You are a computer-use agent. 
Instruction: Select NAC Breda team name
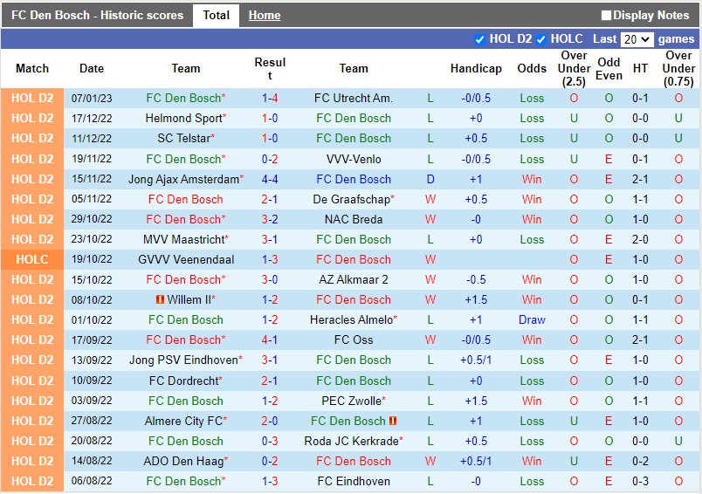coord(354,219)
